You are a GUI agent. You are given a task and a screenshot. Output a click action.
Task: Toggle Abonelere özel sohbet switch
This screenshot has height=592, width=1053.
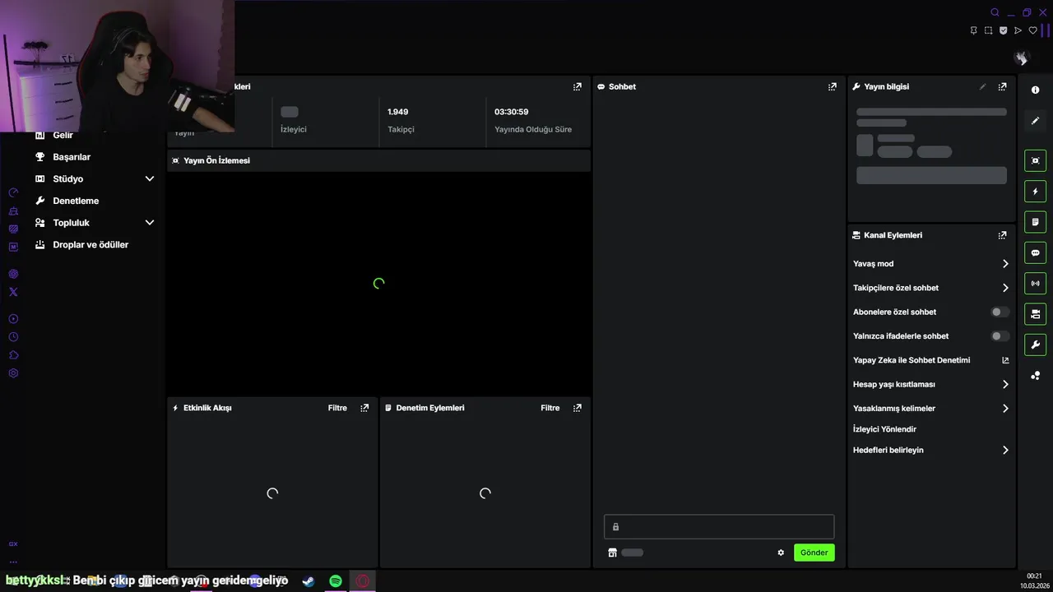click(1000, 312)
